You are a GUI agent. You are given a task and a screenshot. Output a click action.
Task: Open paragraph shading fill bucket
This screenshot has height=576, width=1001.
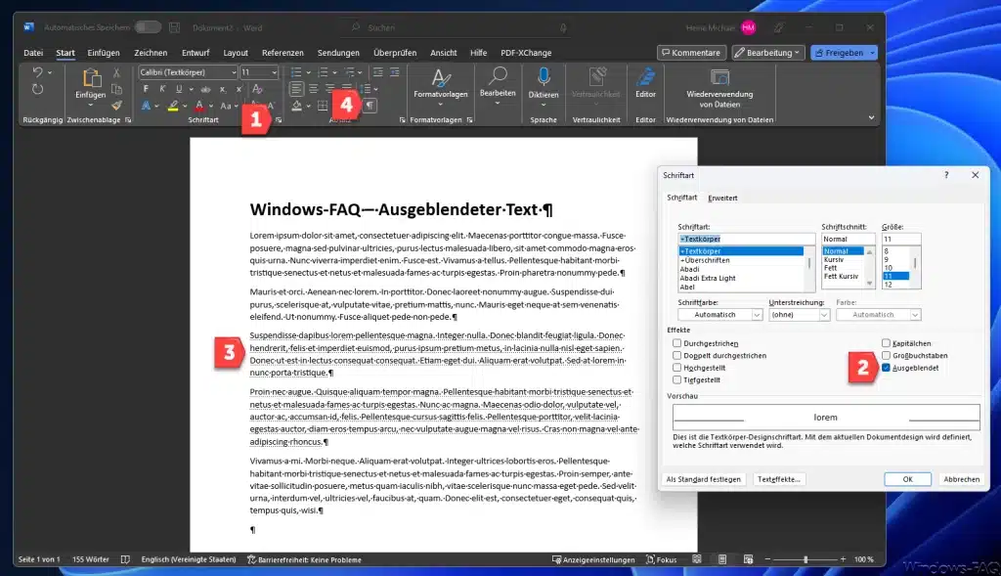tap(297, 106)
